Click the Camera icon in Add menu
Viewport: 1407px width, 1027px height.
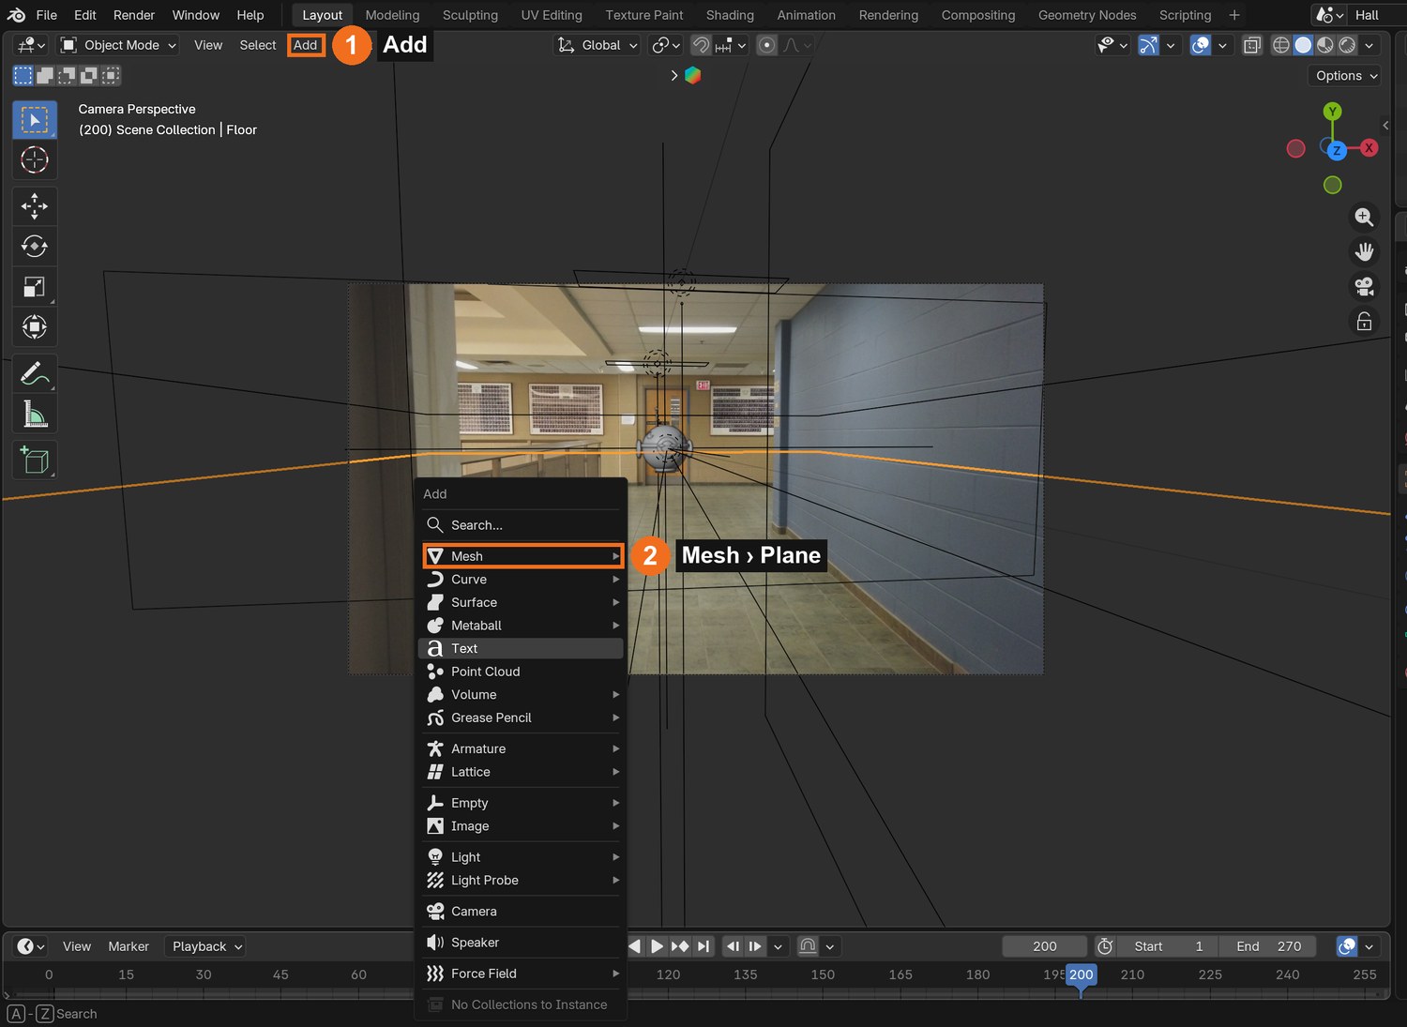435,912
